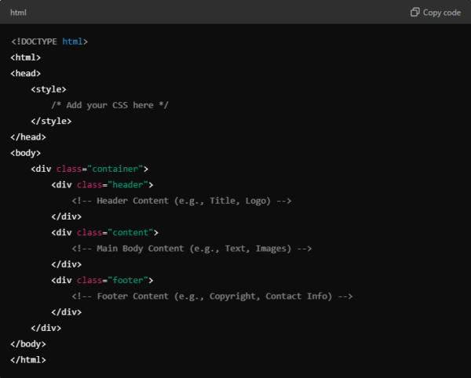The image size is (471, 378).
Task: Click the </div> closing the container div
Action: point(46,328)
